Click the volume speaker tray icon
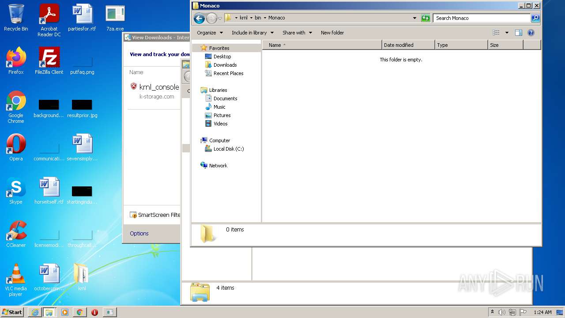 coord(502,312)
